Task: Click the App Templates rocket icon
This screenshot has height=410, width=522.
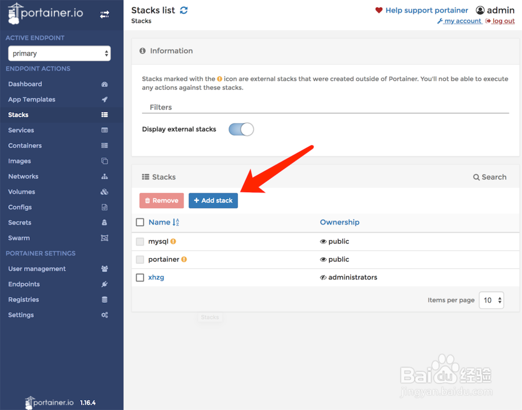Action: click(104, 100)
